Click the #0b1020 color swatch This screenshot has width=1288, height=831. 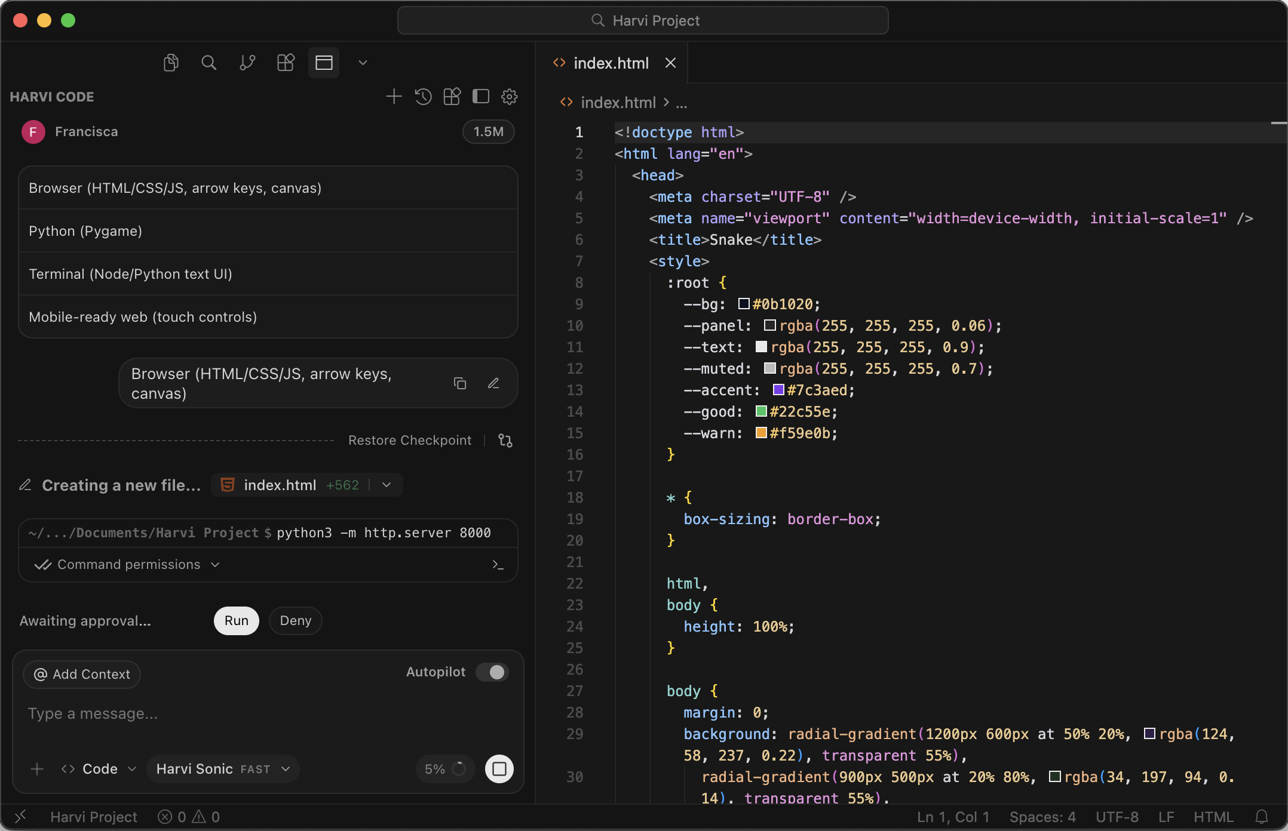(x=744, y=304)
